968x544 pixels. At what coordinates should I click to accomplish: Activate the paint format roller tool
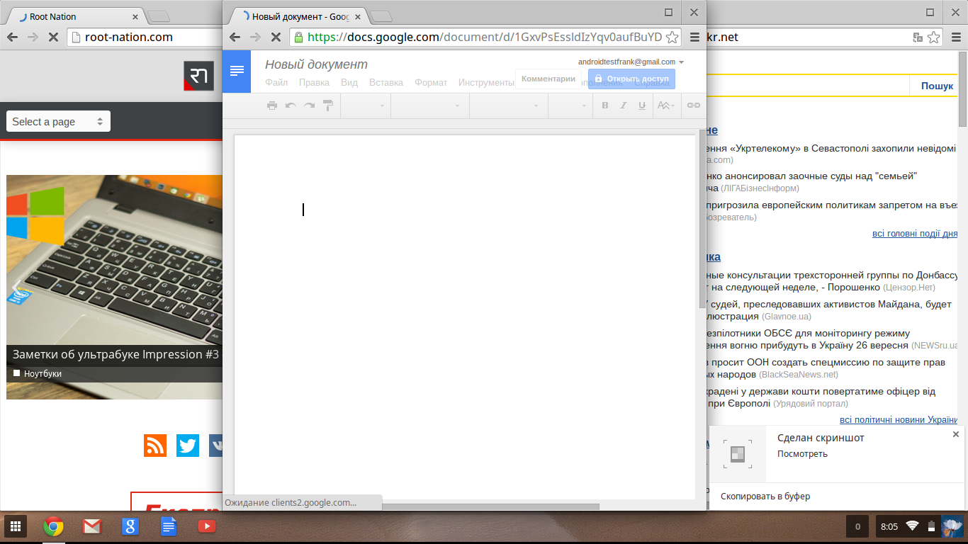click(327, 106)
